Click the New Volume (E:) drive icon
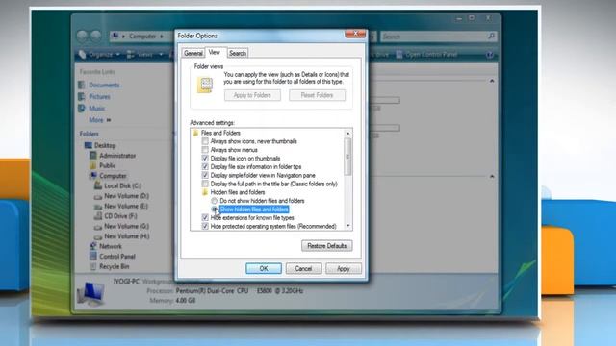Viewport: 616px width, 346px height. (x=98, y=207)
